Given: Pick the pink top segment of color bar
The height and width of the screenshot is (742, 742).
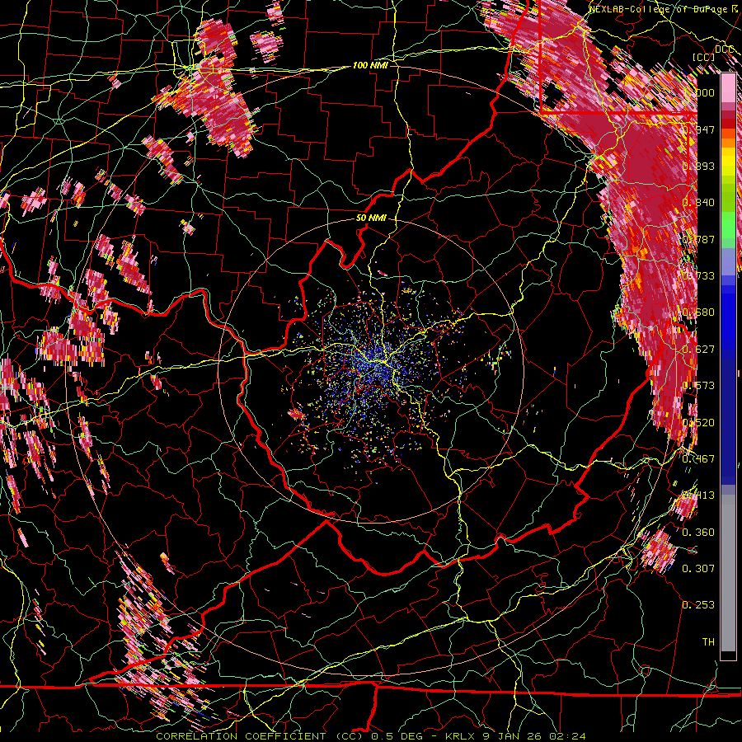Looking at the screenshot, I should (x=728, y=87).
